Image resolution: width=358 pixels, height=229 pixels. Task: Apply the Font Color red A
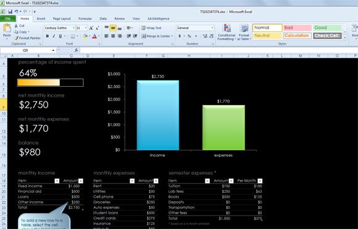click(94, 36)
